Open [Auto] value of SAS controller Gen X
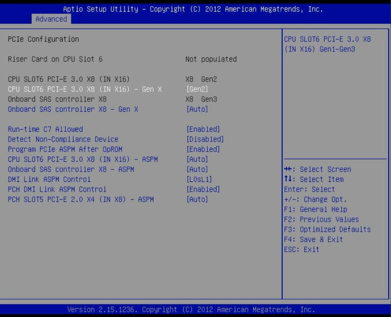This screenshot has height=317, width=391. coord(197,109)
